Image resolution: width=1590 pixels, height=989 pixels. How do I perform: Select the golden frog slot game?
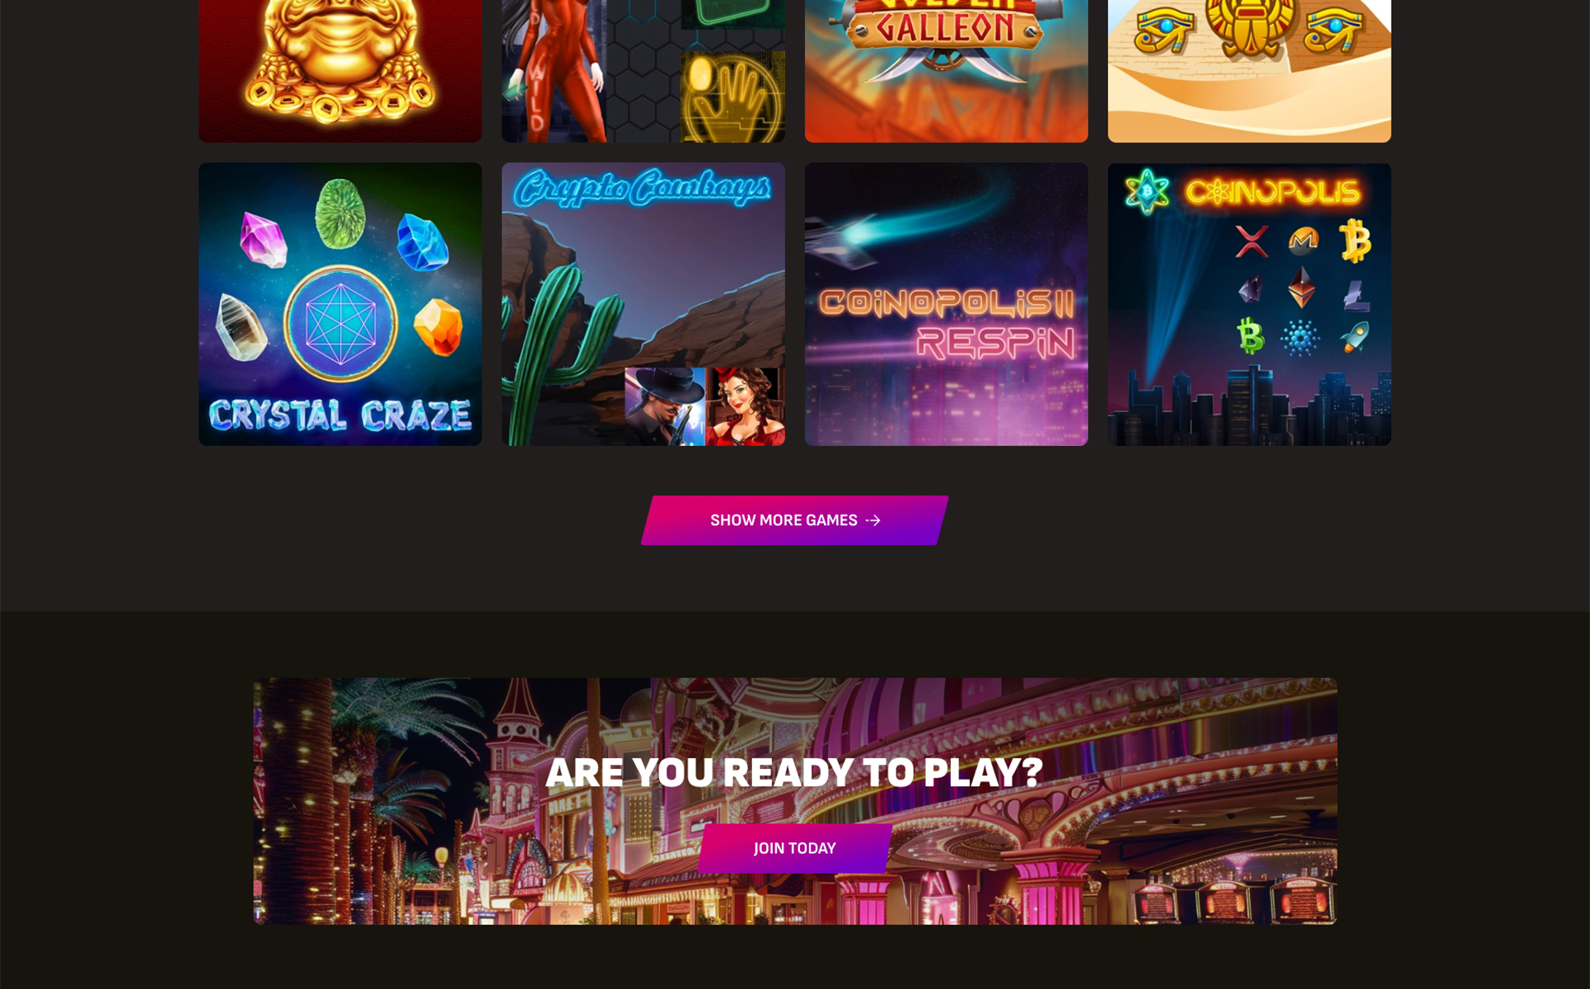(340, 71)
